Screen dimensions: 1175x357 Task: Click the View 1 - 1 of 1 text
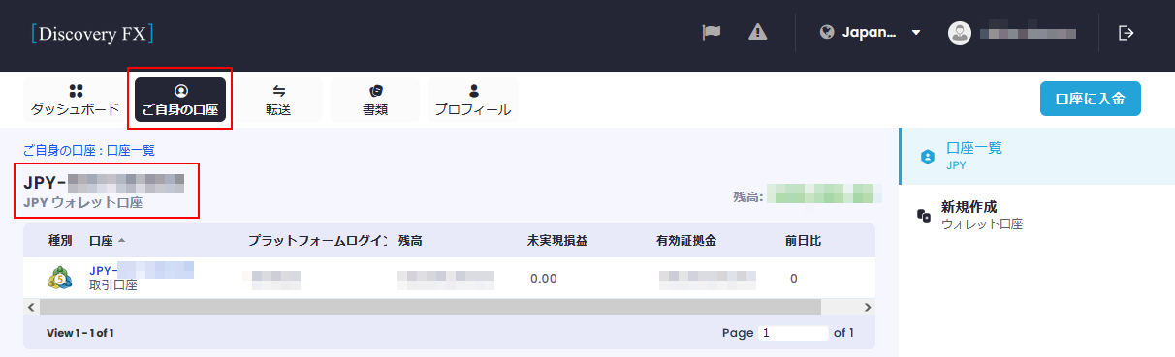80,333
